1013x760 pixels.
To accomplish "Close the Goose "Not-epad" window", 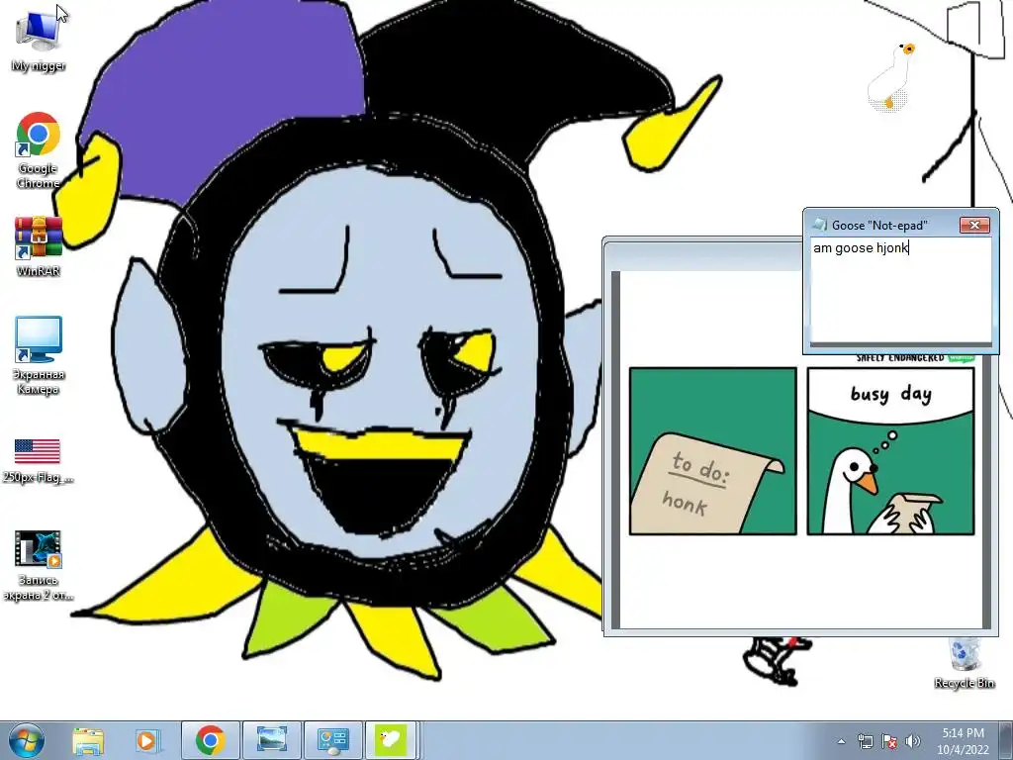I will [974, 225].
